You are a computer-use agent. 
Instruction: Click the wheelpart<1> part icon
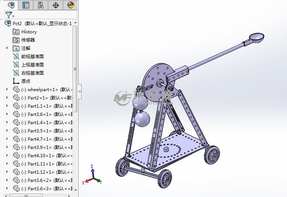pos(16,89)
